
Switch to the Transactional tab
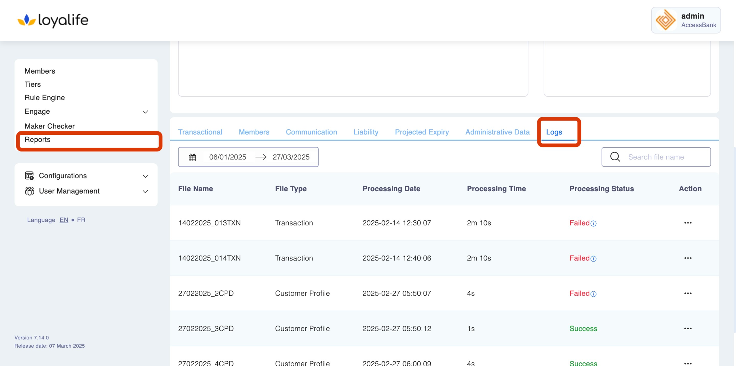pos(200,132)
